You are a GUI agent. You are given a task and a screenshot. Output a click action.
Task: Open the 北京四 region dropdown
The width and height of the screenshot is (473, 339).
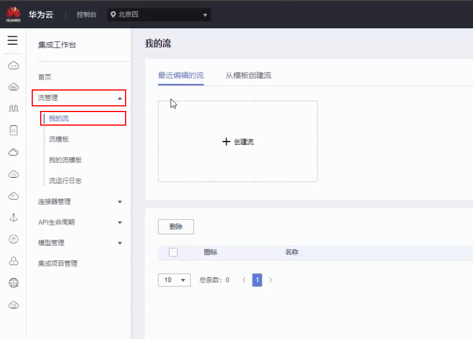click(x=159, y=15)
